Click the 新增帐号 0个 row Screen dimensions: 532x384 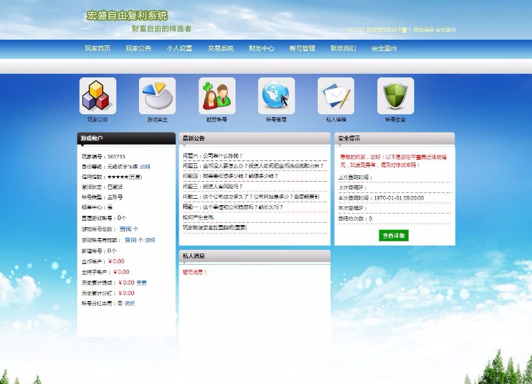click(x=99, y=251)
